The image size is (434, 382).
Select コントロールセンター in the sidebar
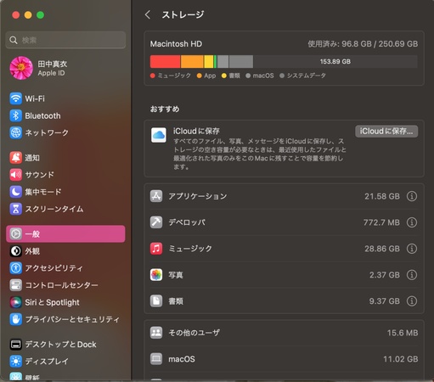65,285
